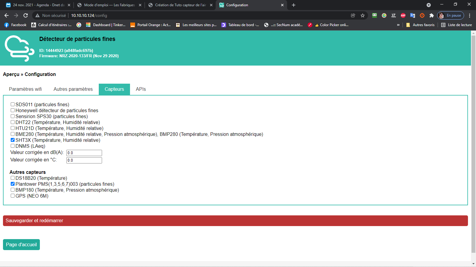Share this page via the share icon
This screenshot has width=476, height=267.
pos(353,15)
